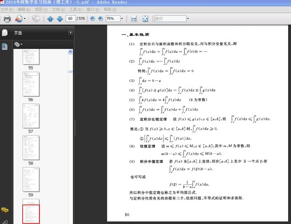Select page 59 thumbnail

point(31,179)
